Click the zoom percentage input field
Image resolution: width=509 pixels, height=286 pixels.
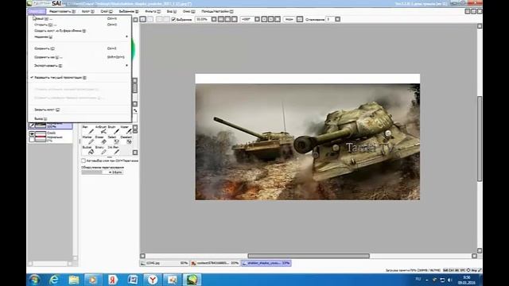tap(203, 19)
